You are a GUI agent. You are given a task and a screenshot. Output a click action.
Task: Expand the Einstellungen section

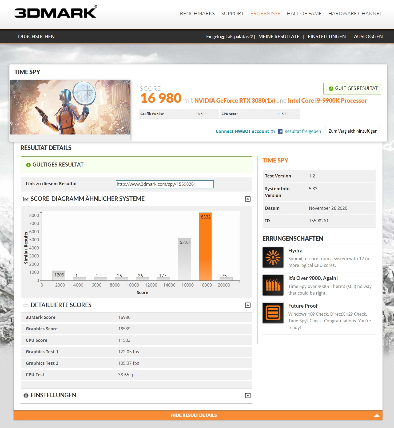248,395
